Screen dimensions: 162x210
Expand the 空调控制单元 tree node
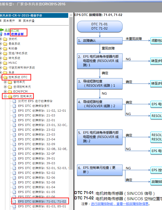point(5,87)
